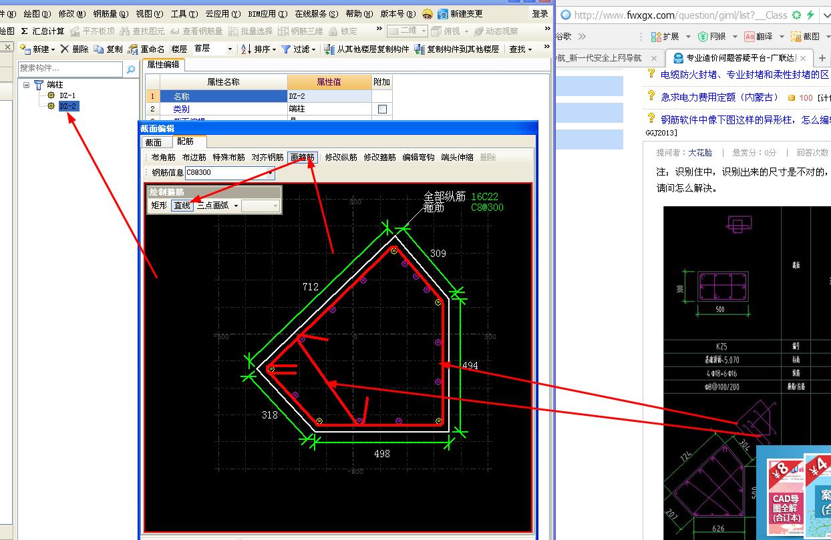Click the green lightning icon in address bar
The height and width of the screenshot is (540, 831).
click(810, 15)
